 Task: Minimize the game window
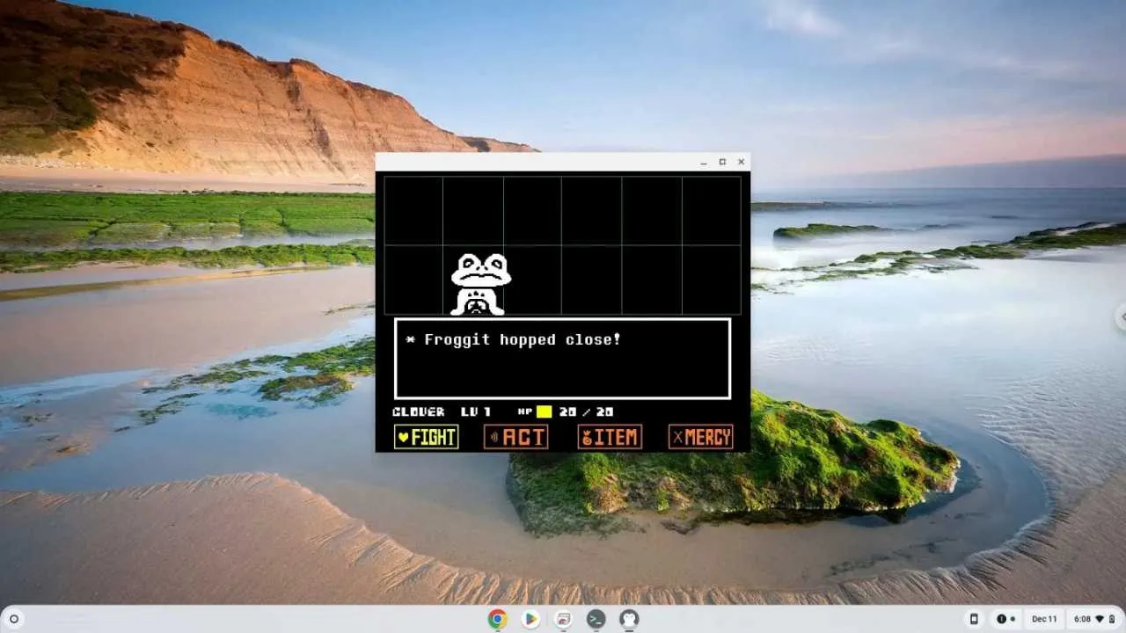704,162
